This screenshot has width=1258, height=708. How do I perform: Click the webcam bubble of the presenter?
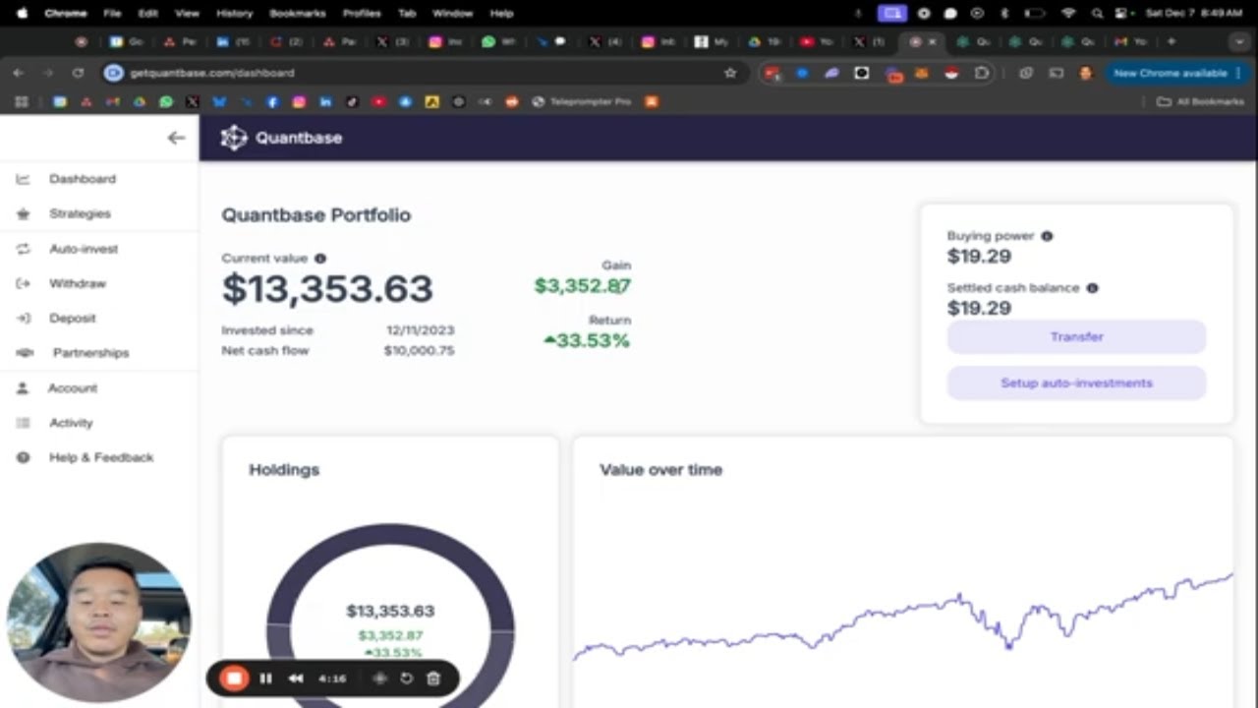pos(98,621)
